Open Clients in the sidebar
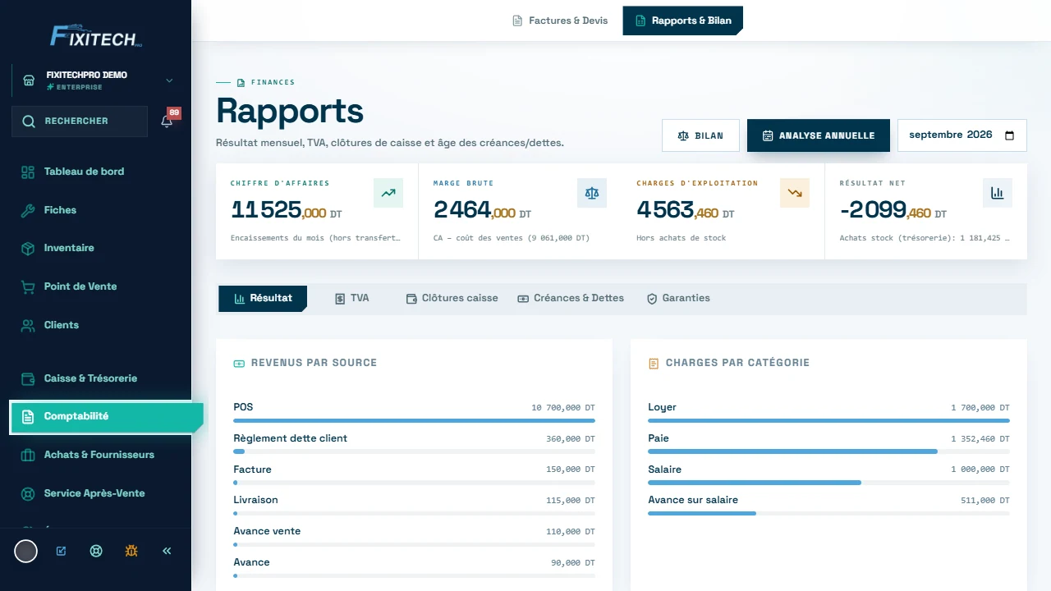The width and height of the screenshot is (1051, 591). 96,325
